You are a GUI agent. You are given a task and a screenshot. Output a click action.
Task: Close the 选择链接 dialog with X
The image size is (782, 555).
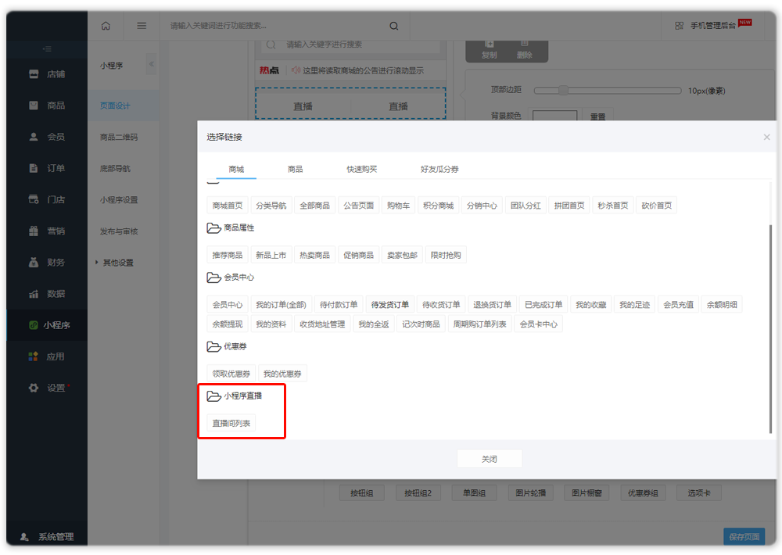coord(766,138)
